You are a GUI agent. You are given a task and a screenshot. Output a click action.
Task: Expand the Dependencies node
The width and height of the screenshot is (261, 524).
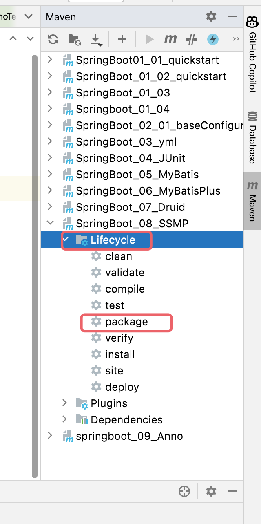(x=64, y=419)
